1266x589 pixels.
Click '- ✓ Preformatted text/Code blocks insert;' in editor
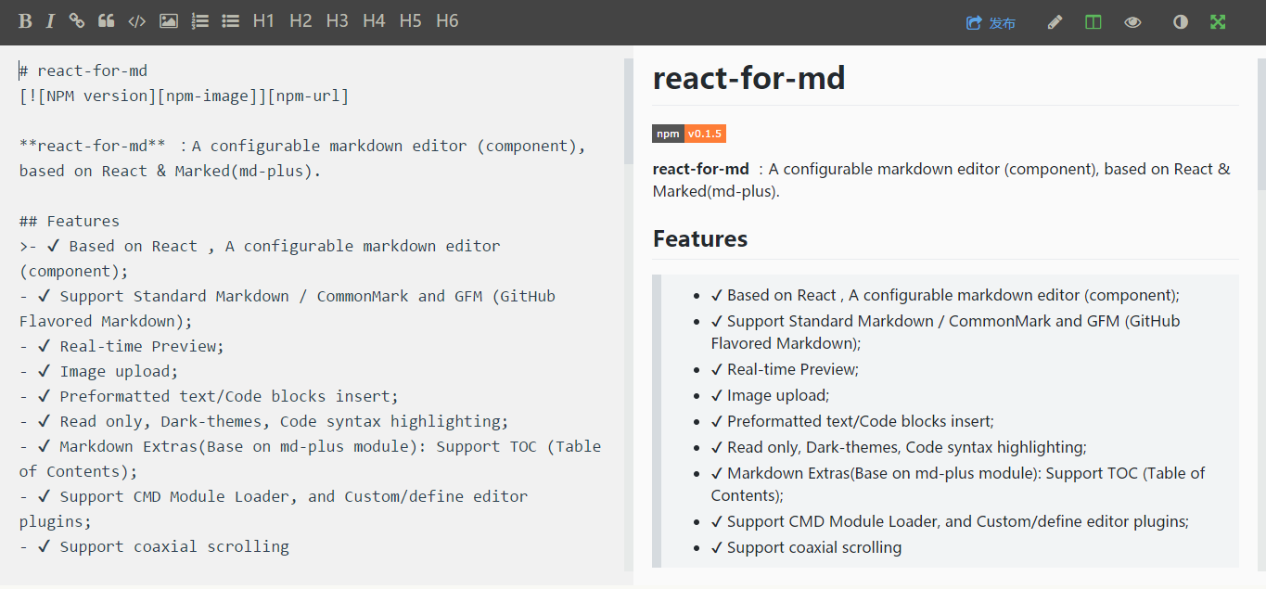209,396
